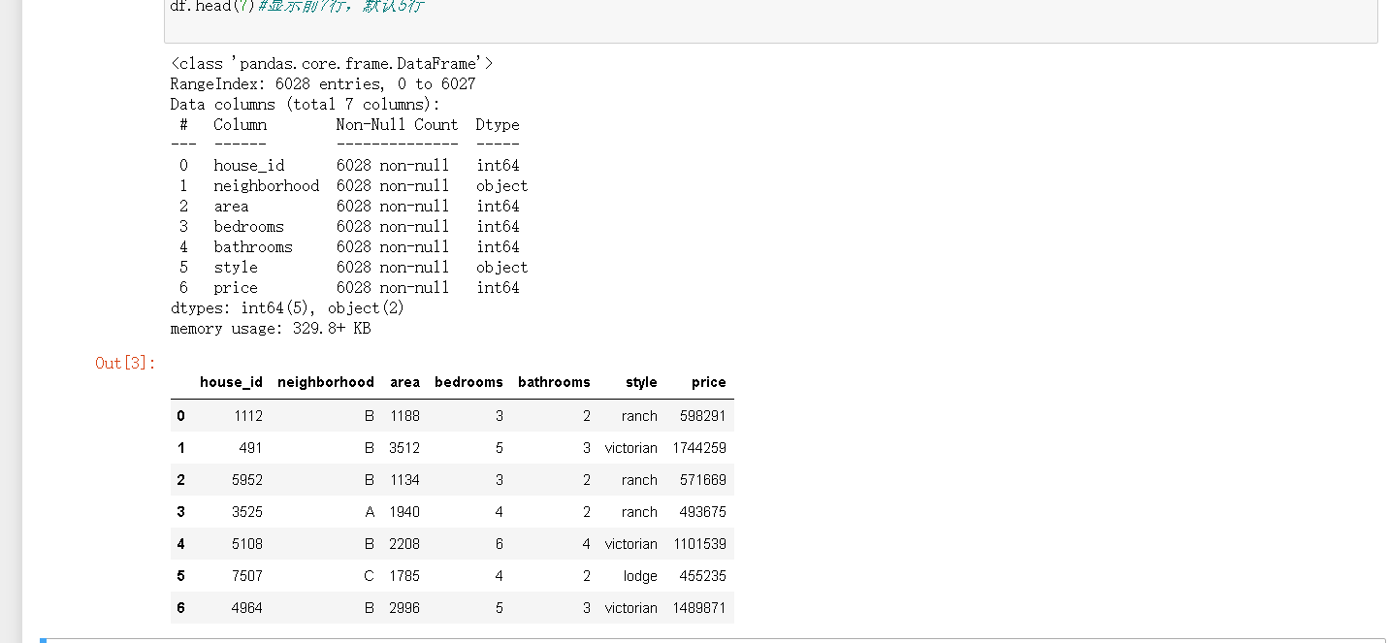Click price cell 493675

click(x=703, y=512)
